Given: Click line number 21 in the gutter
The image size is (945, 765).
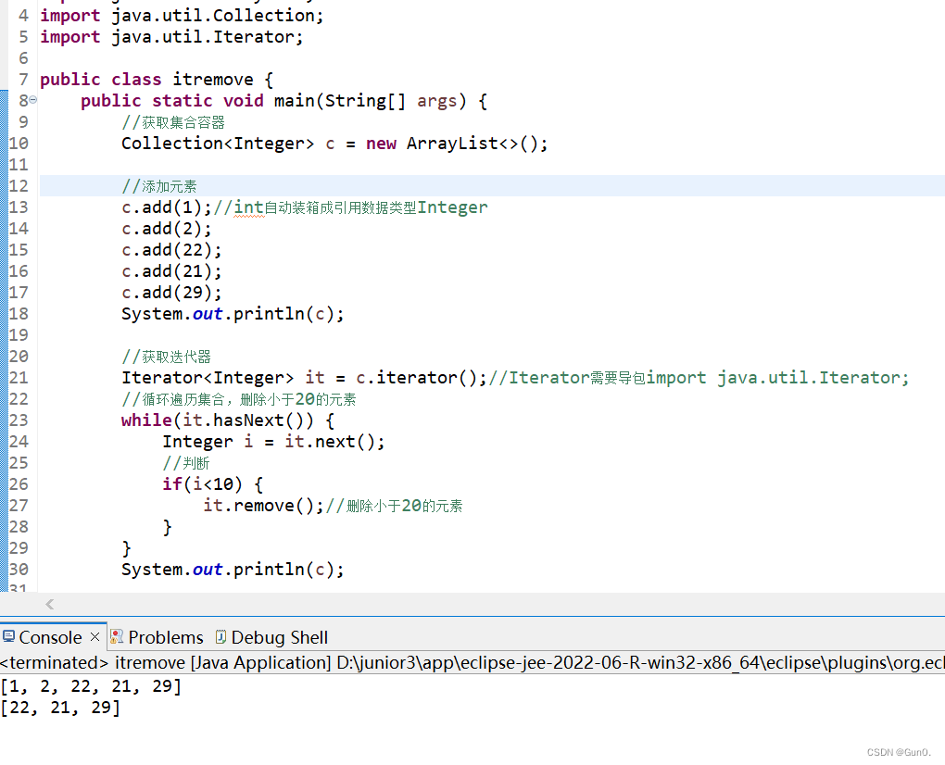Looking at the screenshot, I should coord(19,378).
